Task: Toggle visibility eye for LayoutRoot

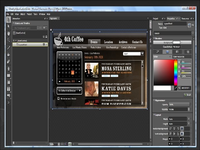Action: (44, 44)
